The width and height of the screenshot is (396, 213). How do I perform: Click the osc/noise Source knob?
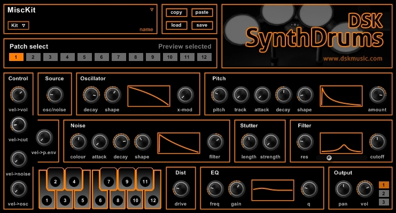click(x=55, y=95)
